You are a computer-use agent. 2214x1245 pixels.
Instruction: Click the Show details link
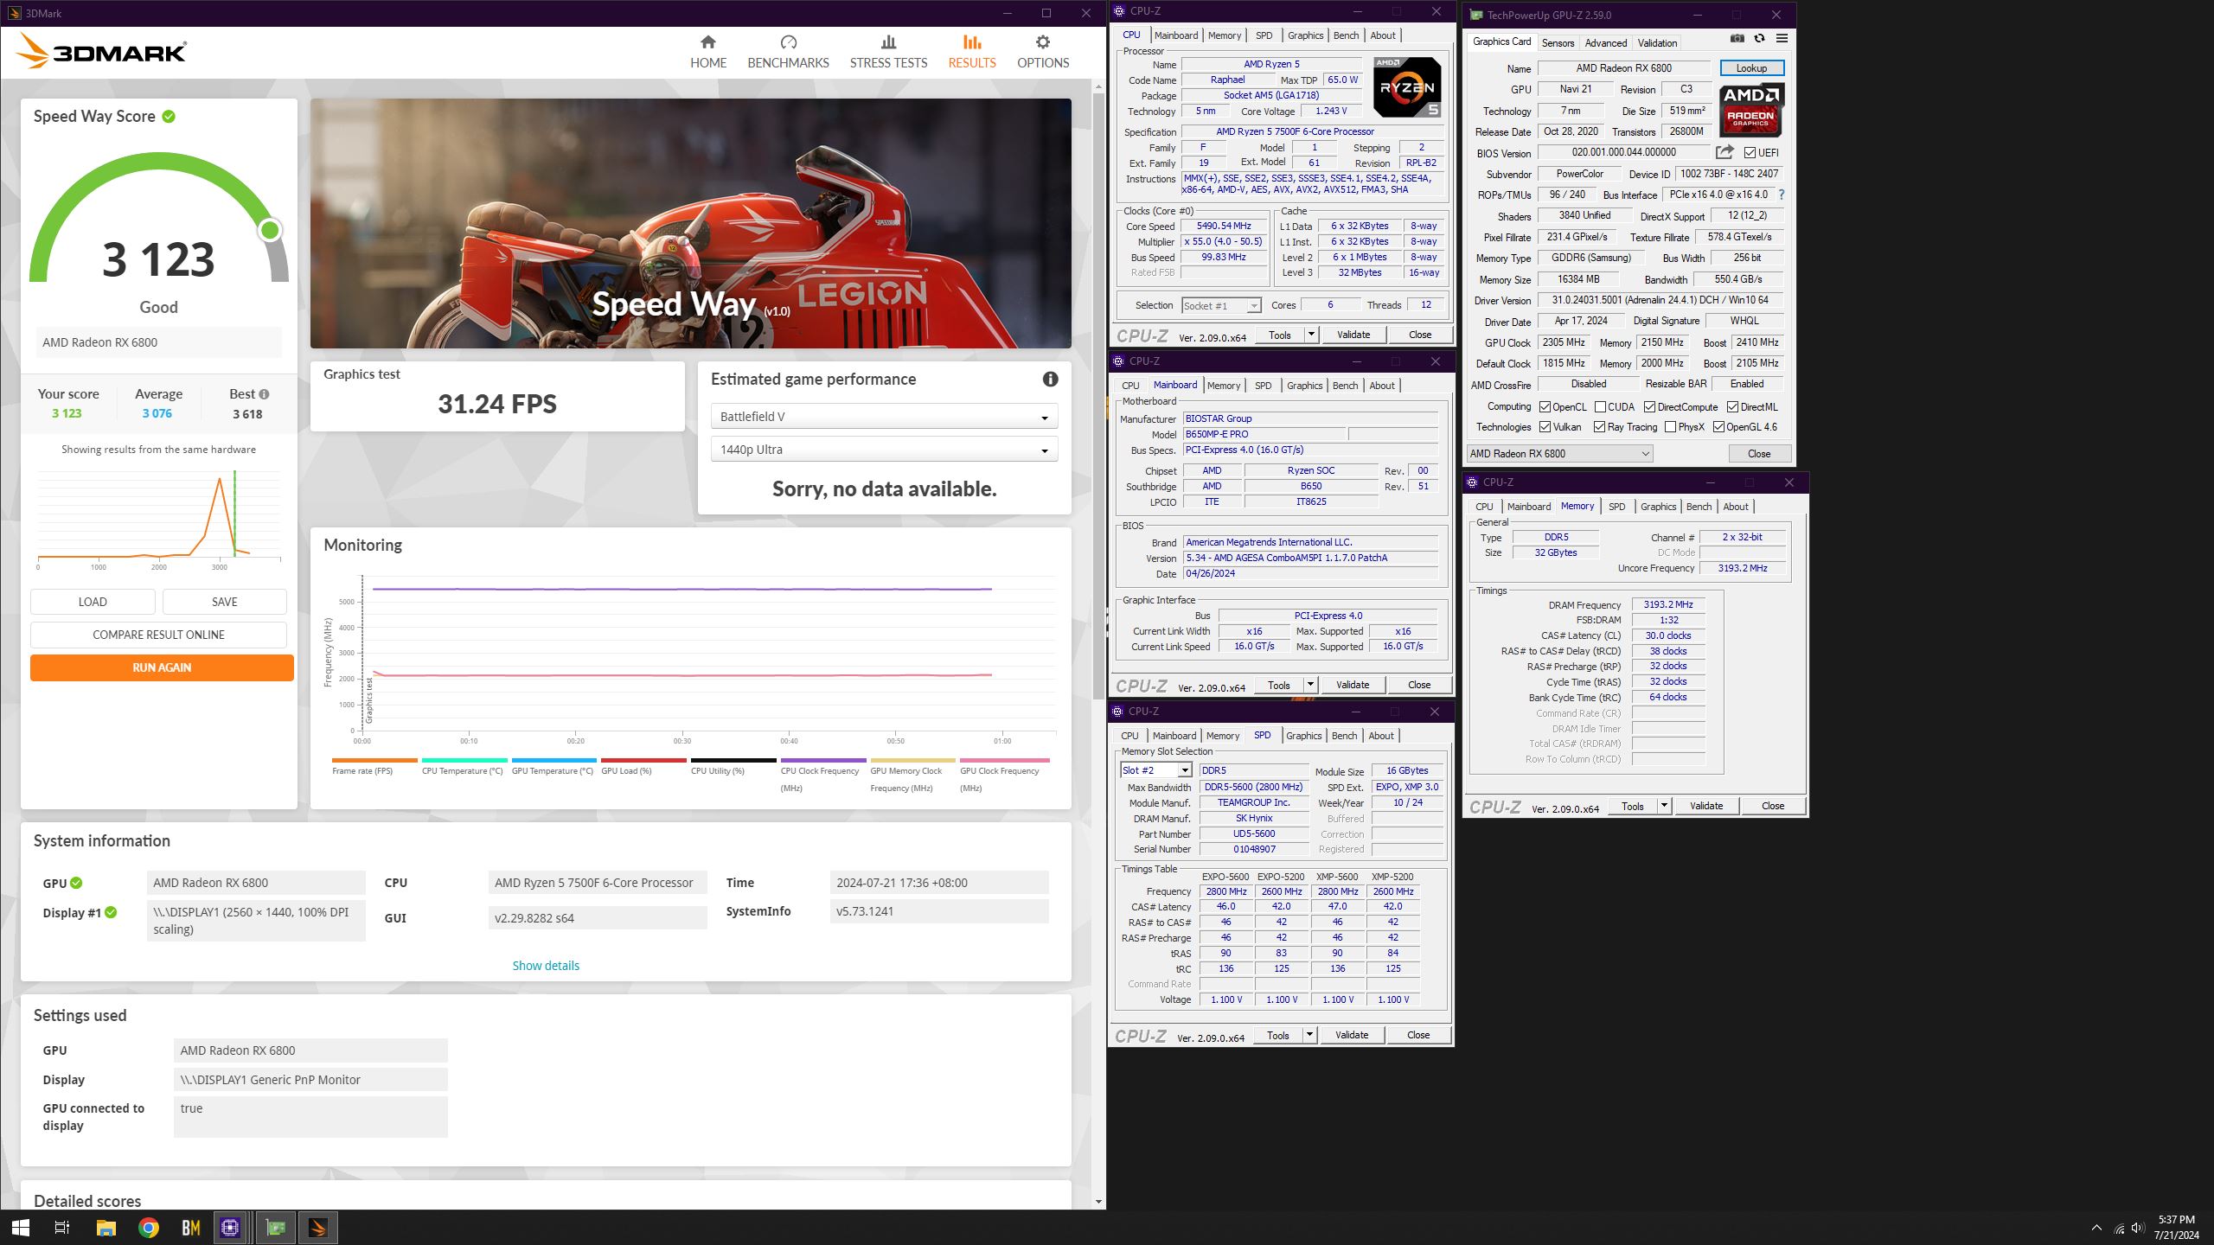[x=546, y=966]
